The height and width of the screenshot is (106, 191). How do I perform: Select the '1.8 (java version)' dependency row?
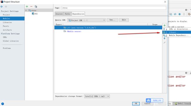point(108,28)
